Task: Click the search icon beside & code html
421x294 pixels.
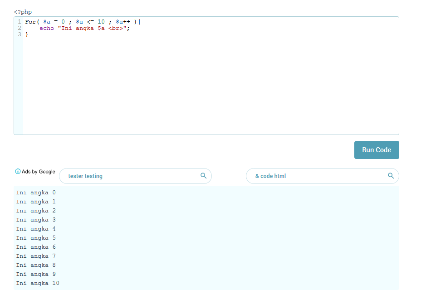Action: 391,176
